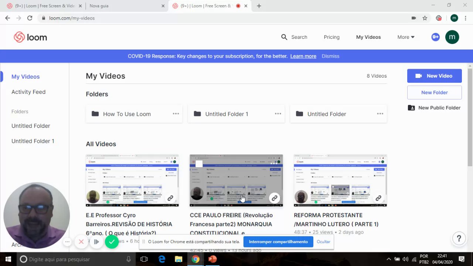Dismiss the COVID-19 Response banner
The image size is (473, 266).
[330, 56]
